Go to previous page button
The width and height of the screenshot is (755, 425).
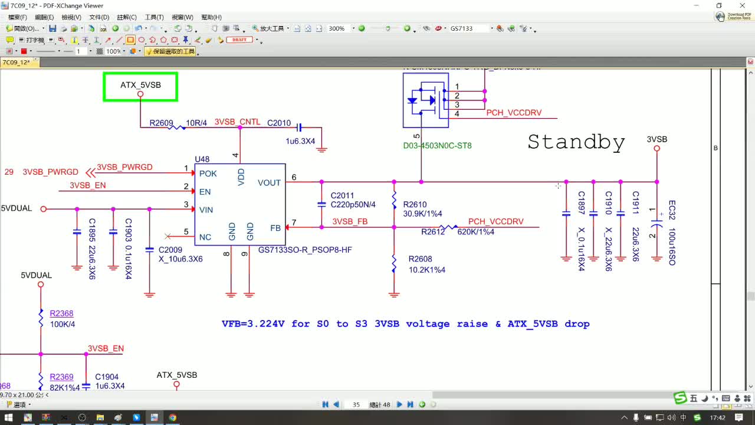[336, 404]
